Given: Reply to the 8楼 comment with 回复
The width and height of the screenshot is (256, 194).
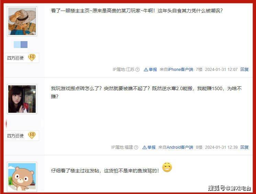Looking at the screenshot, I should tap(244, 147).
